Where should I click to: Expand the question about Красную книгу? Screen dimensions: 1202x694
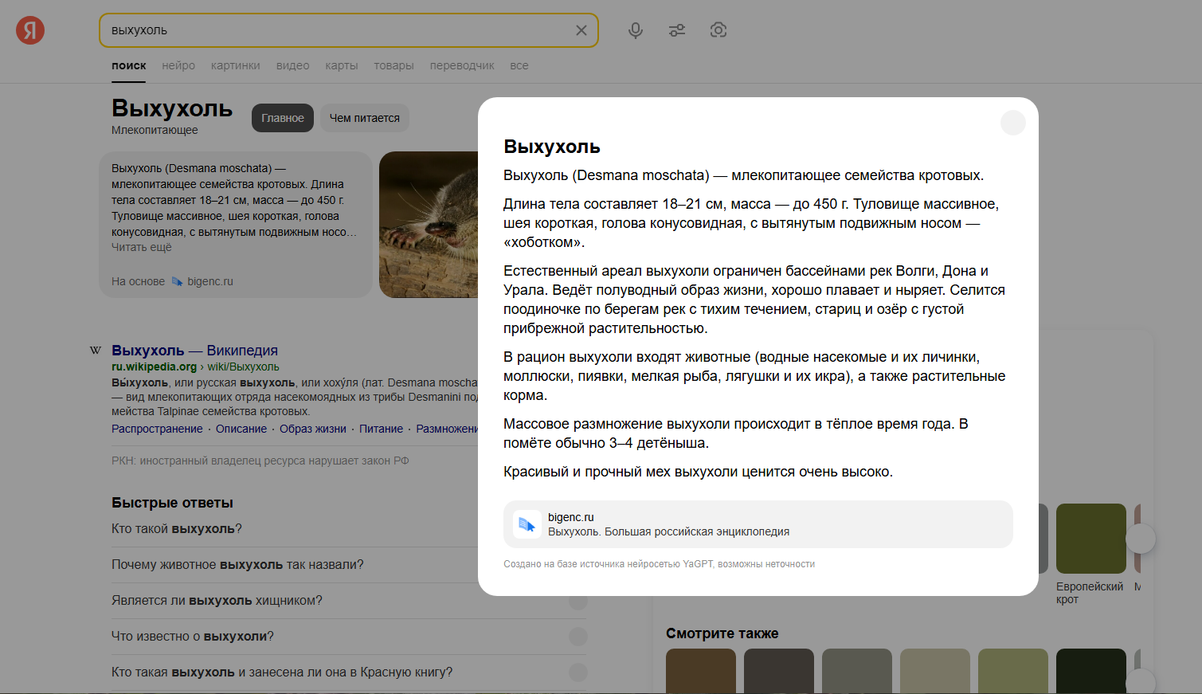(349, 672)
